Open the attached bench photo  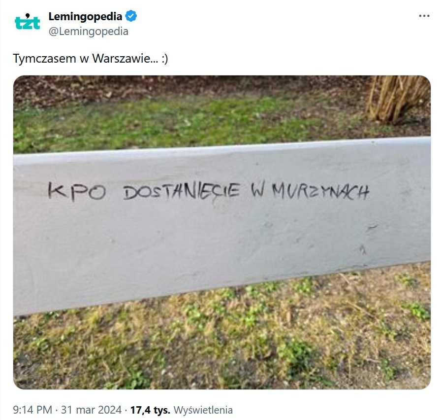(222, 232)
